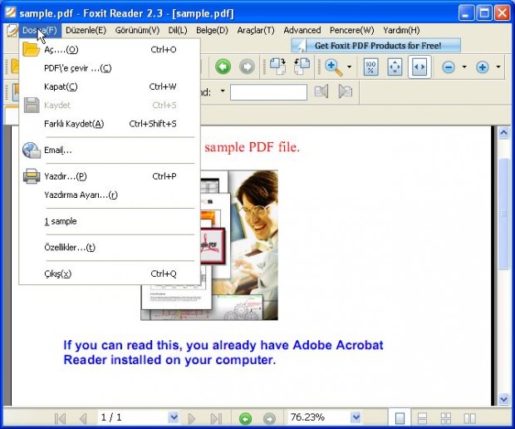Rotate page counterclockwise icon
The height and width of the screenshot is (429, 515).
click(x=302, y=67)
